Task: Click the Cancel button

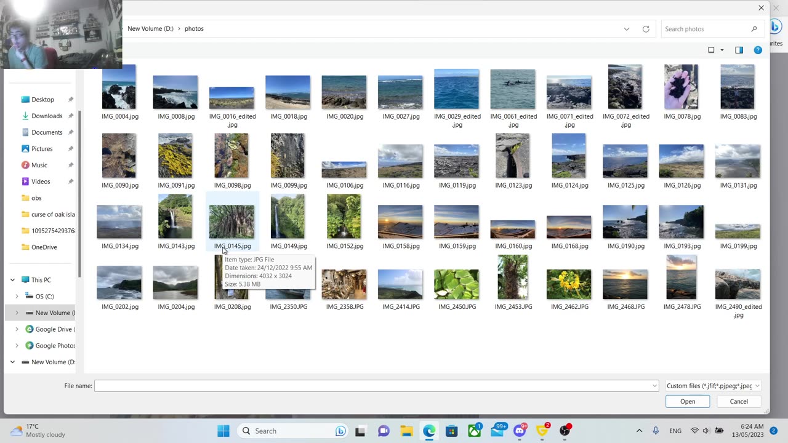Action: (x=739, y=401)
